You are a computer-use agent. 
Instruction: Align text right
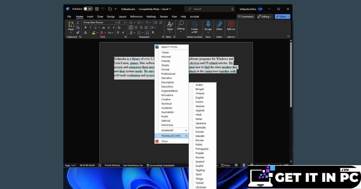point(141,28)
